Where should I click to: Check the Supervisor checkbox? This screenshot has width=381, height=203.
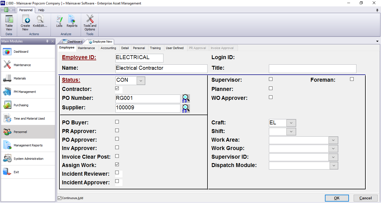[x=271, y=79]
